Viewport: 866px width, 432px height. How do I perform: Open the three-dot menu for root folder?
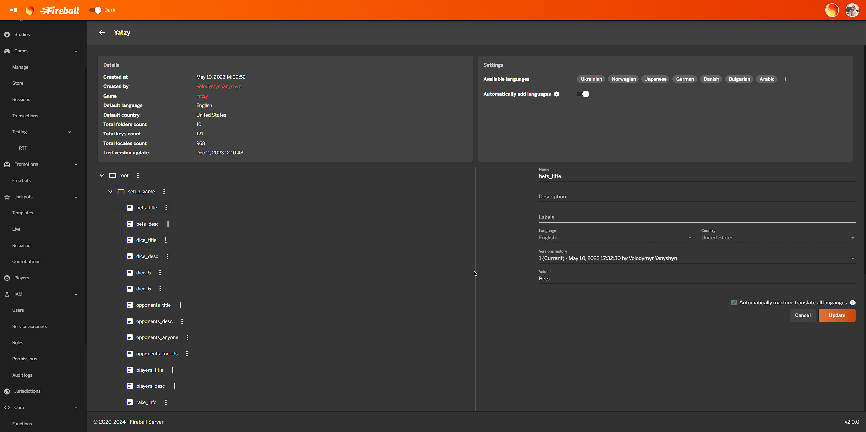point(138,175)
